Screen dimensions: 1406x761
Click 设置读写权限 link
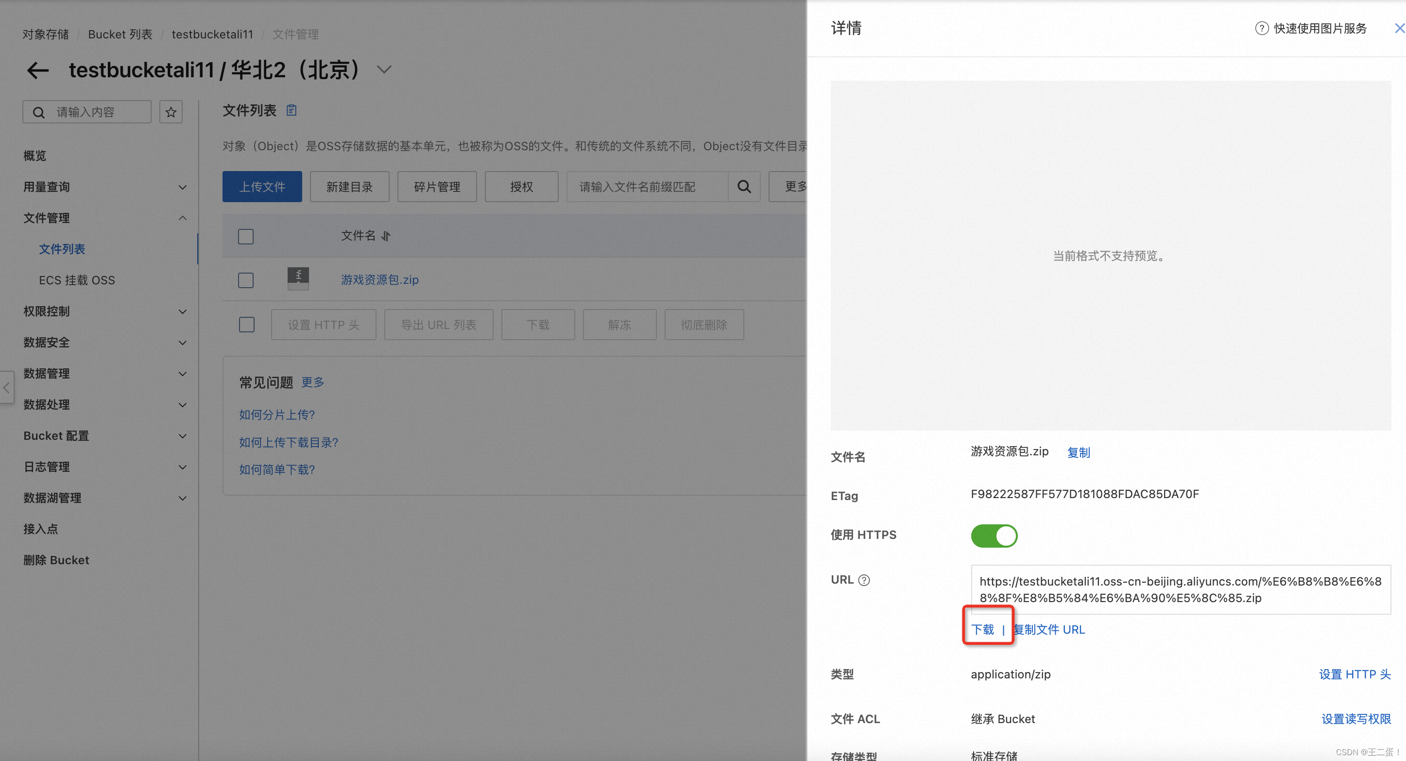tap(1356, 719)
